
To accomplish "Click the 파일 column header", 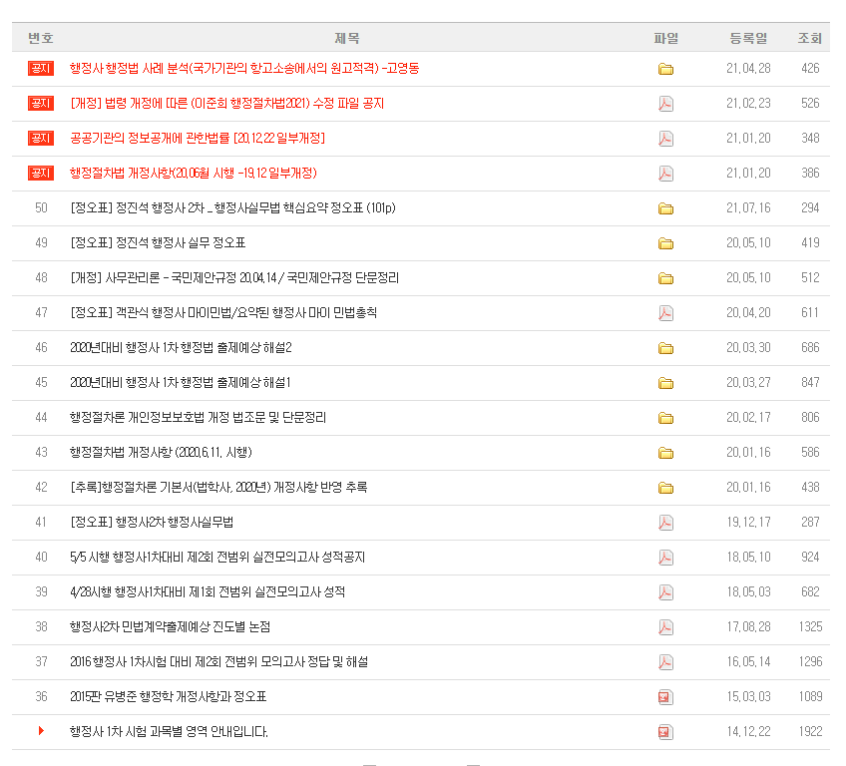I will [x=665, y=38].
